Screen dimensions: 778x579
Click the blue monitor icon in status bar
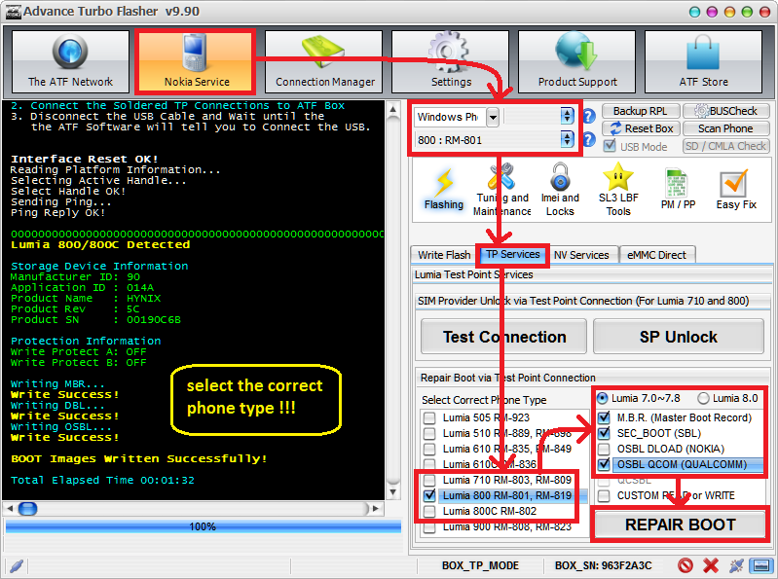[x=761, y=565]
